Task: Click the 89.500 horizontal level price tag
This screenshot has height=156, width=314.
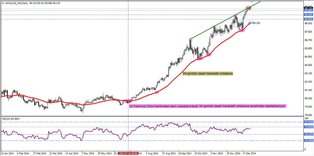Action: click(x=308, y=15)
